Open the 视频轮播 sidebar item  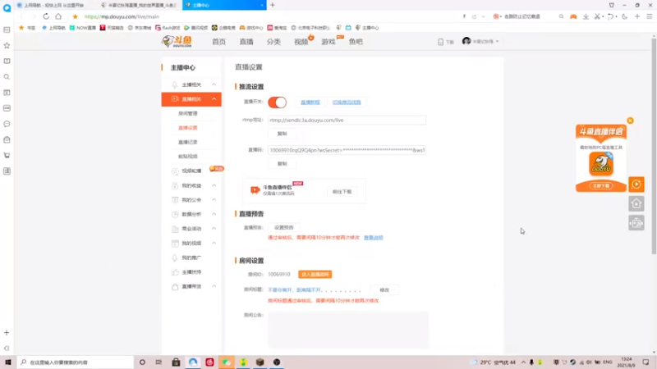point(191,171)
